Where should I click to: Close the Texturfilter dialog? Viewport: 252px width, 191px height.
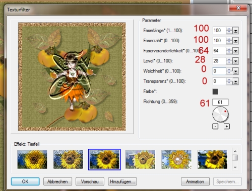(238, 8)
